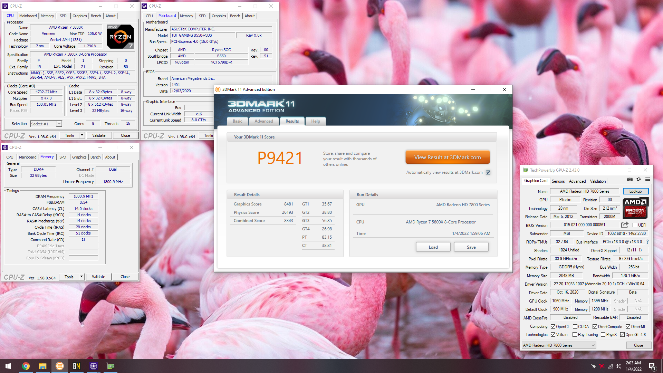Toggle Automatically view results at 3DMark.com
This screenshot has width=663, height=373.
[488, 172]
